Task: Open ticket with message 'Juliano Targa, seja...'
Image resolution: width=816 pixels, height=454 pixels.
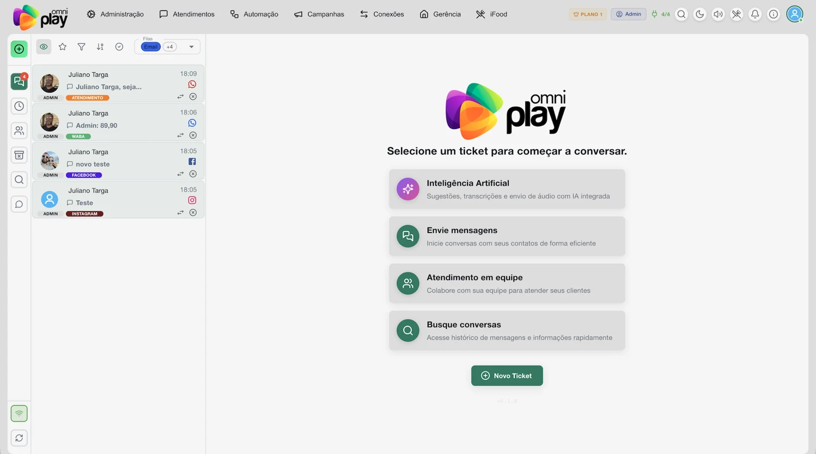Action: [118, 83]
